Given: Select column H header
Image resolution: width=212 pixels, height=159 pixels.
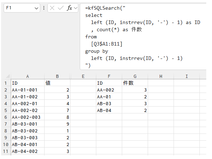Looking at the screenshot, I should tap(161, 76).
